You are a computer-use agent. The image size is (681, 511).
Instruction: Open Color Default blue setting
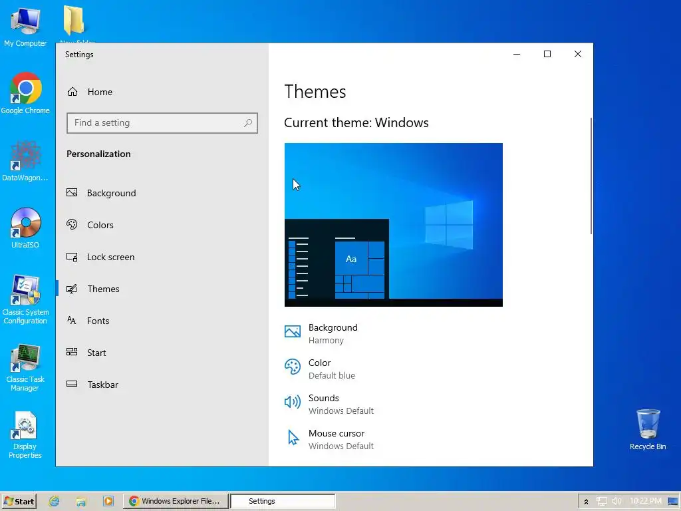(320, 369)
